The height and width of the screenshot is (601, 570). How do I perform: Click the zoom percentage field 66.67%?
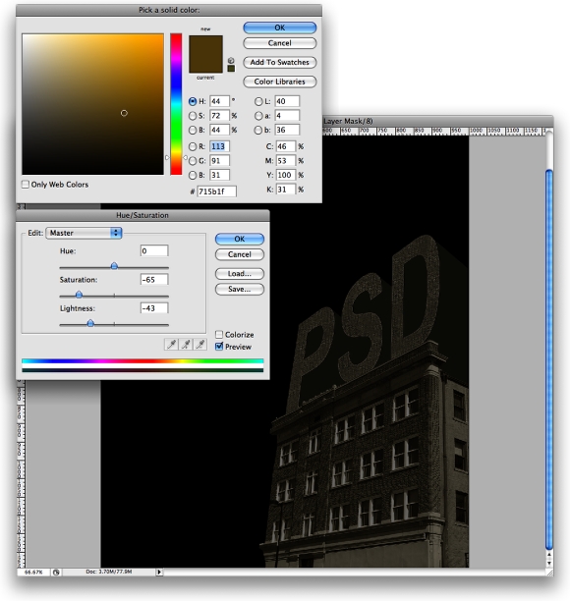tap(33, 573)
